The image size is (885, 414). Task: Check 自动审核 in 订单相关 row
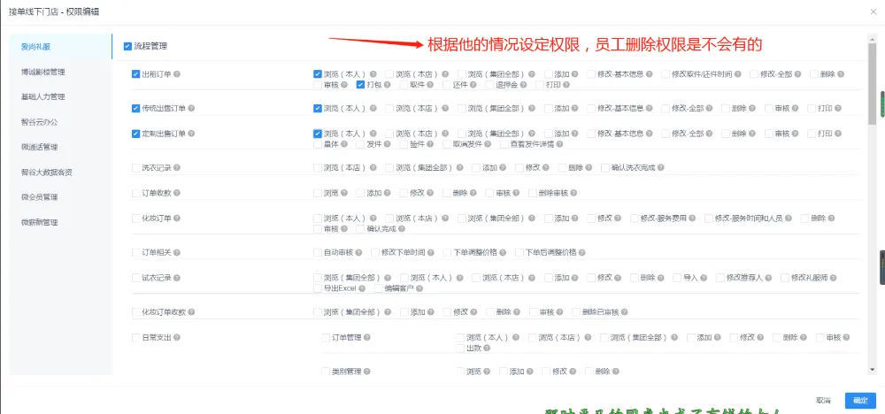tap(318, 252)
